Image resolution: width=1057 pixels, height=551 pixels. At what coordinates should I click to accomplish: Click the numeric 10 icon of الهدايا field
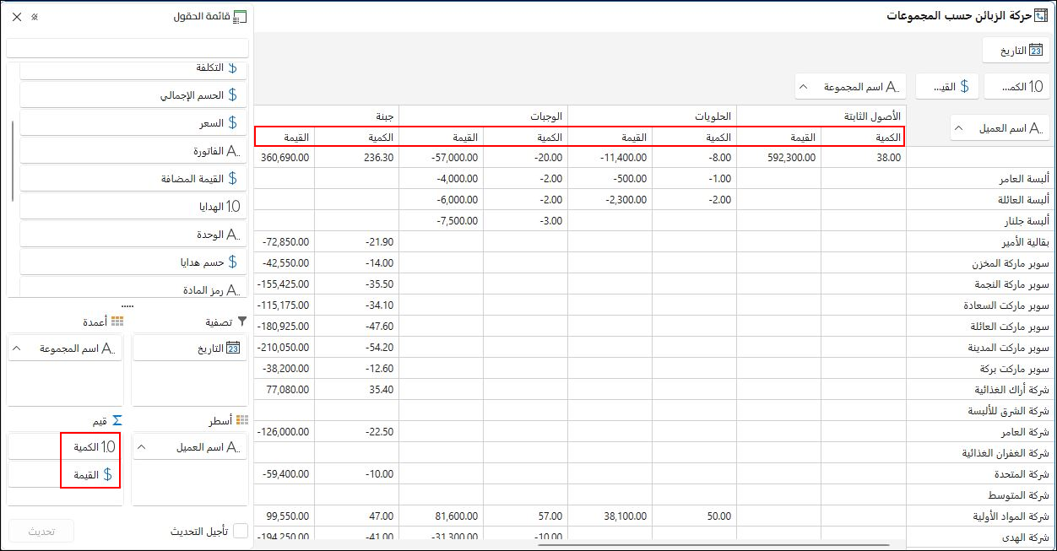click(x=234, y=207)
